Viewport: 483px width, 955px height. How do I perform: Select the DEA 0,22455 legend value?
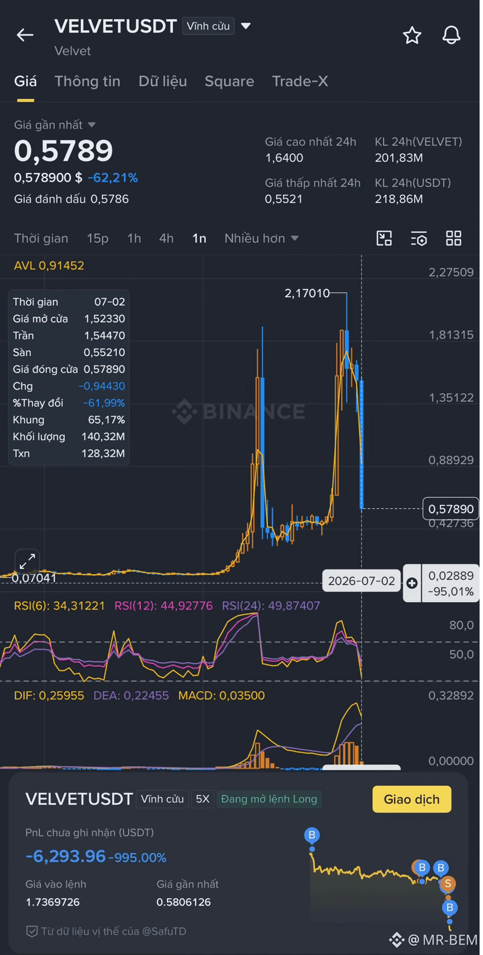pos(131,695)
